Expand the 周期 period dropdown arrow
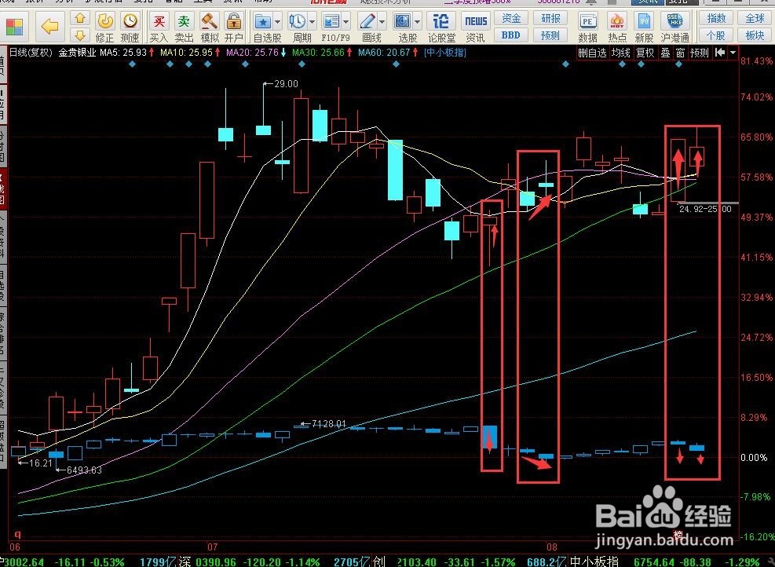The width and height of the screenshot is (775, 567). click(312, 21)
